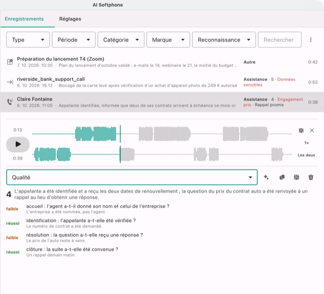Click the playhead marker on the waveform

[120, 144]
